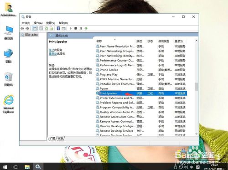
Task: Click the Back arrow in Services toolbar
Action: [22, 28]
